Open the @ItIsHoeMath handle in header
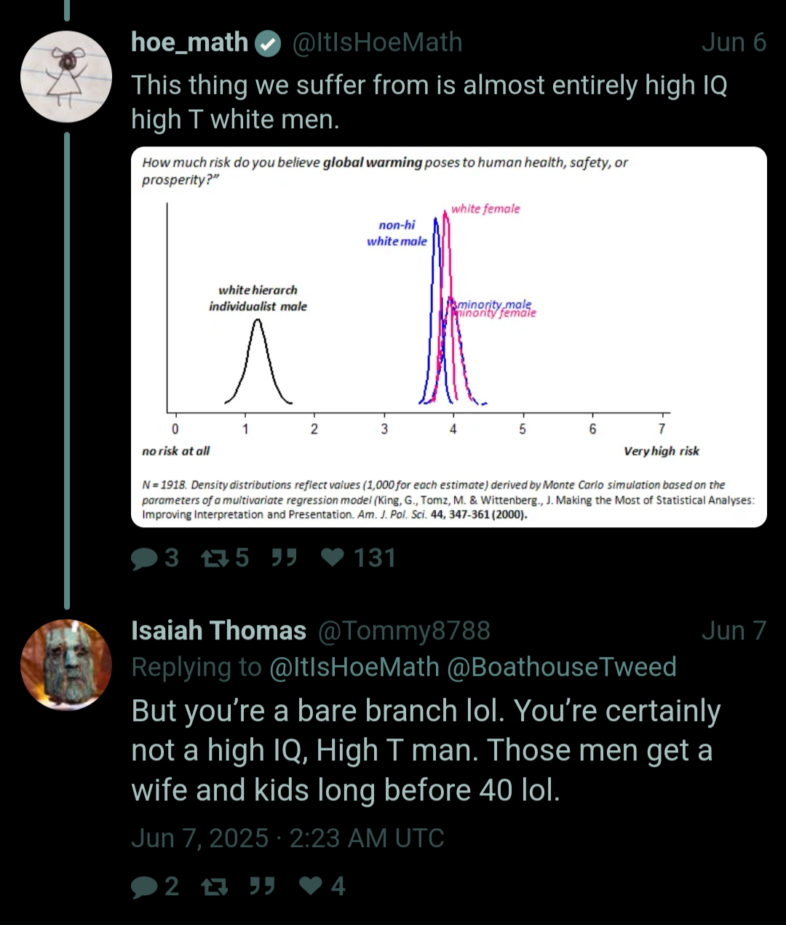This screenshot has width=786, height=925. coord(377,42)
